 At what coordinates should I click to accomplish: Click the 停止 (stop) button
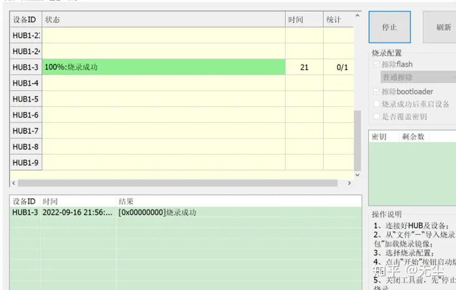pyautogui.click(x=389, y=27)
